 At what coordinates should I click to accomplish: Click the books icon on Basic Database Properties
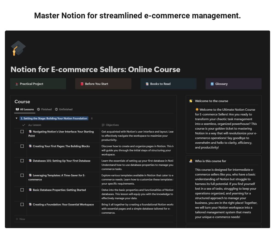[30, 190]
